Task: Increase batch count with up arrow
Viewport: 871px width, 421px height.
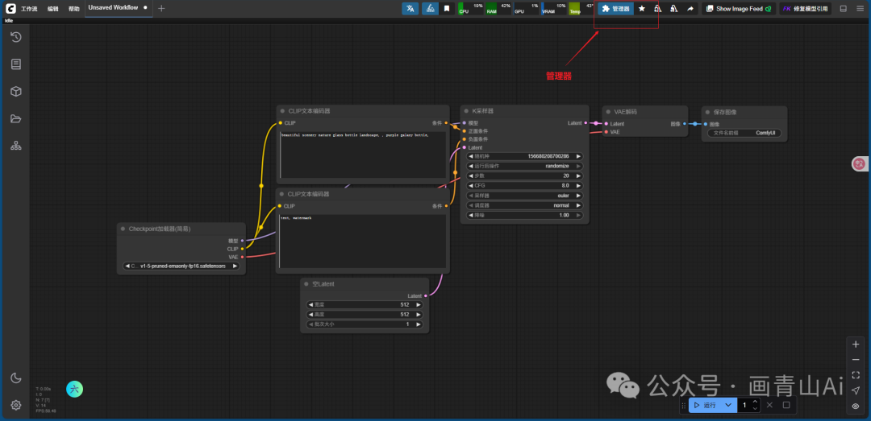Action: click(x=755, y=402)
